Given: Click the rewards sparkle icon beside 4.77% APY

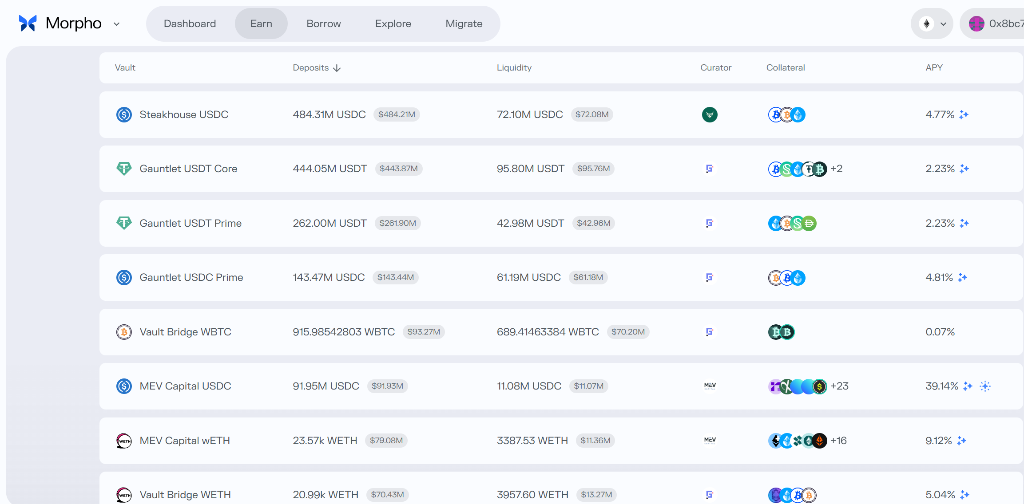Looking at the screenshot, I should (964, 114).
